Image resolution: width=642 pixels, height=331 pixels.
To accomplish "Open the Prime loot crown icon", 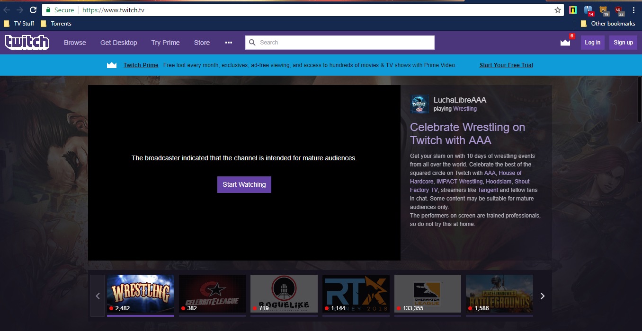I will pyautogui.click(x=565, y=43).
